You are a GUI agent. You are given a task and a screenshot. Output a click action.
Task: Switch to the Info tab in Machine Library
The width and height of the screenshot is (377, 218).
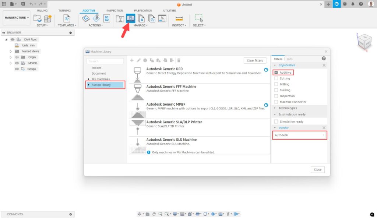coord(289,59)
